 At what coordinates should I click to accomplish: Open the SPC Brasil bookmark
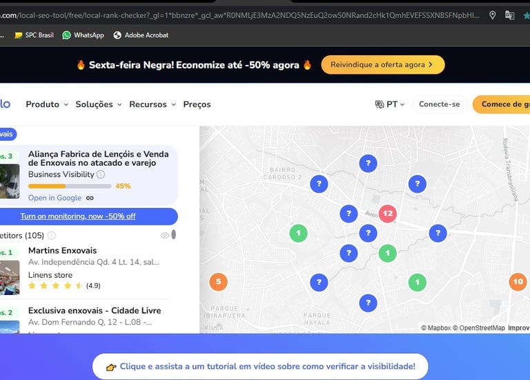[x=34, y=35]
